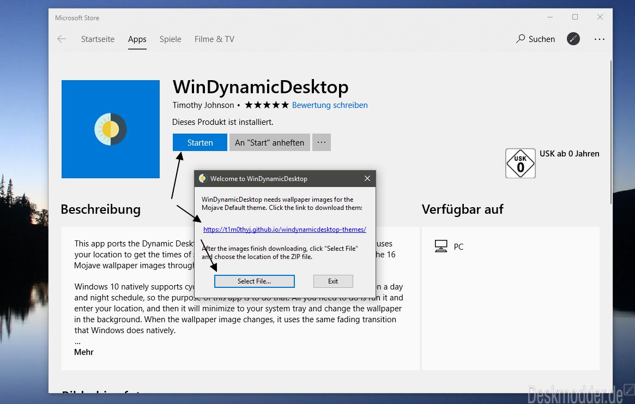Click the PC device icon under Verfügbar auf
Viewport: 635px width, 404px height.
[440, 246]
